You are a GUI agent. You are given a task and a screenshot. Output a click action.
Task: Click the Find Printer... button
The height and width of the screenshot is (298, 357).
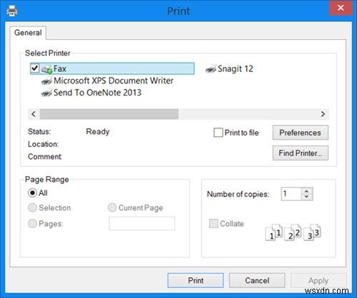[x=301, y=153]
